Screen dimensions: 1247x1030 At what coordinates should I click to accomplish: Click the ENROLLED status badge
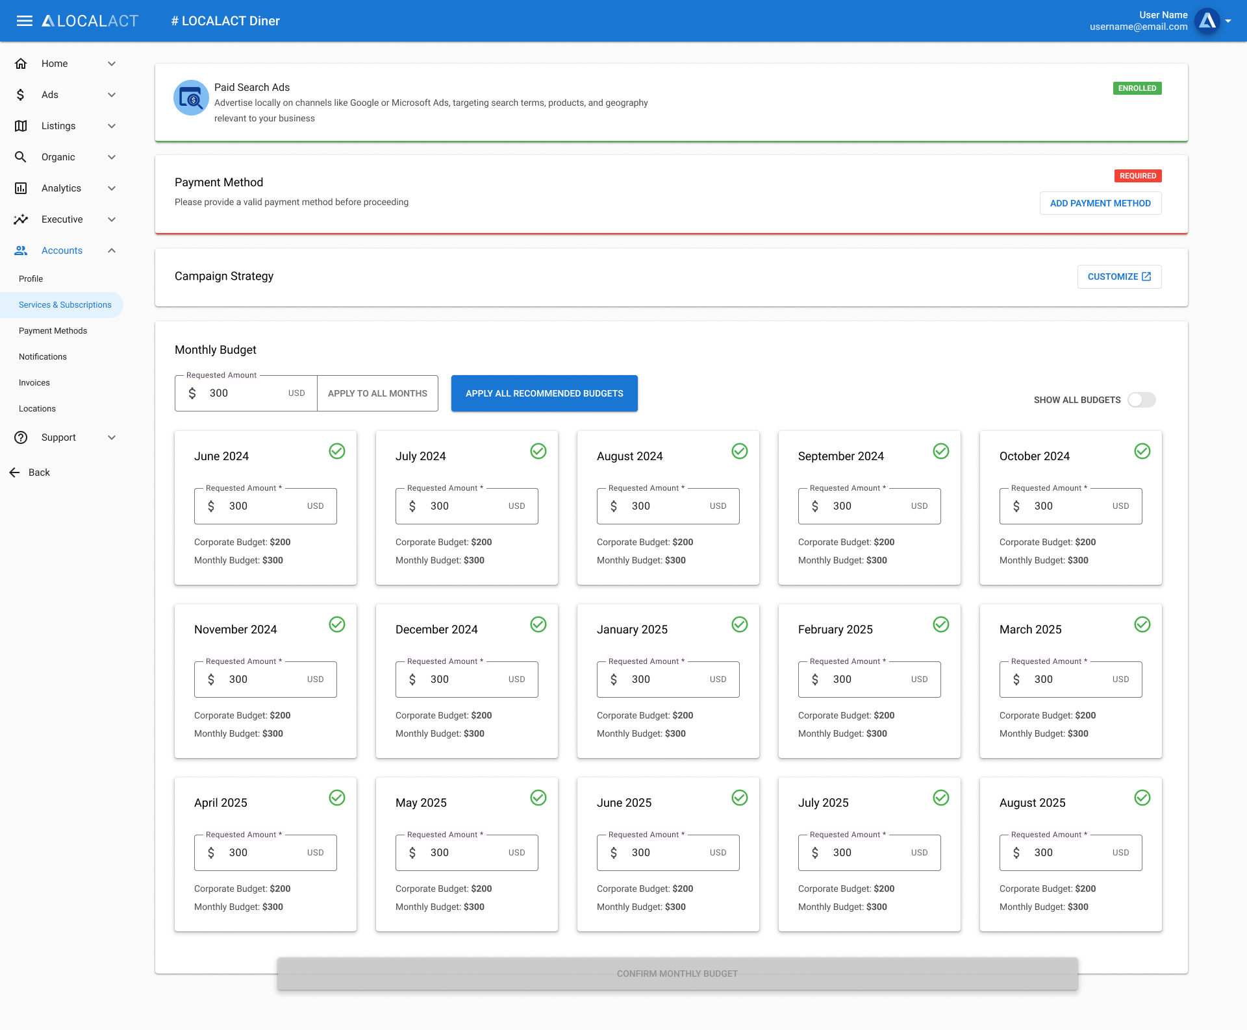[1137, 88]
